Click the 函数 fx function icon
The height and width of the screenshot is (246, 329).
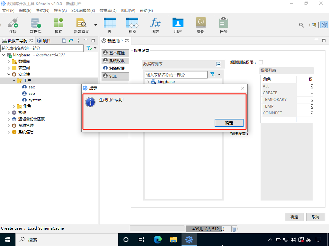point(155,25)
